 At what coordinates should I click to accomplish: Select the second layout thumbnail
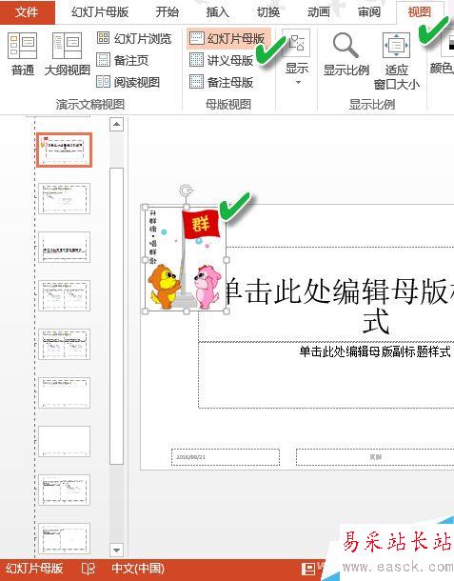coord(64,199)
